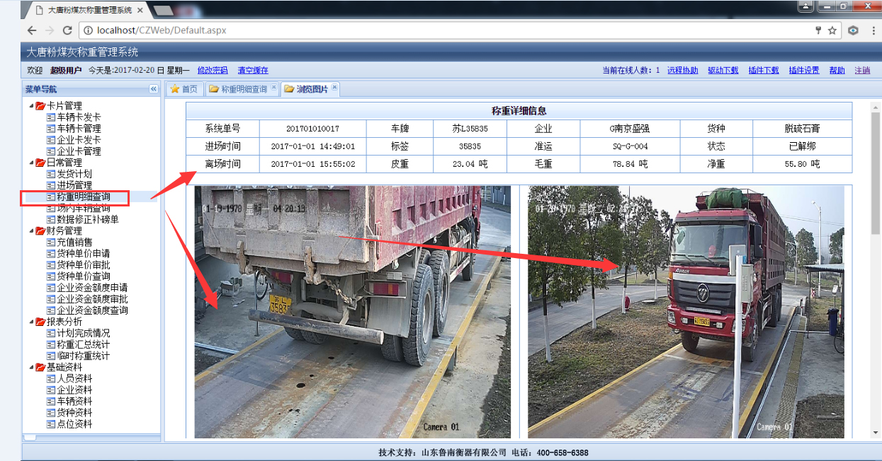Screen dimensions: 882x461
Task: Click the 注销 logout link
Action: coord(863,71)
